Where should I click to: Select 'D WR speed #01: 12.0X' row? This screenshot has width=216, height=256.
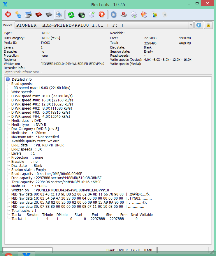[x=42, y=104]
